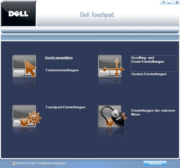Uncheck the taskbar symbol checkbox
The height and width of the screenshot is (168, 180).
point(14,163)
